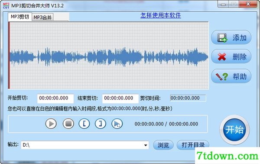Click the 剪切时间 duration field
Screen dimensions: 260x164
coord(188,98)
